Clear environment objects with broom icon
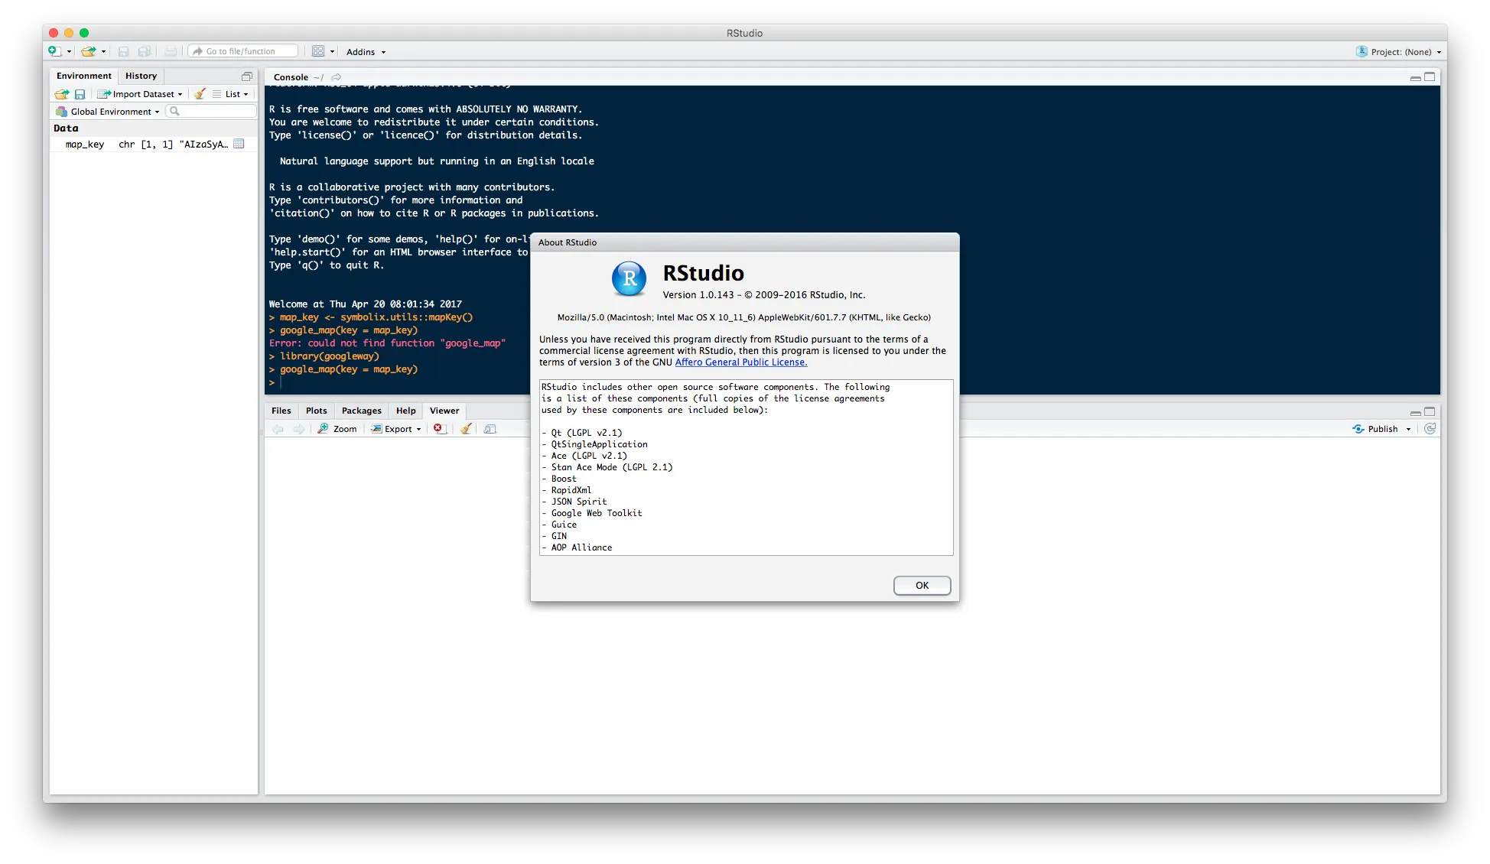Screen dimensions: 1490x864 [x=200, y=94]
